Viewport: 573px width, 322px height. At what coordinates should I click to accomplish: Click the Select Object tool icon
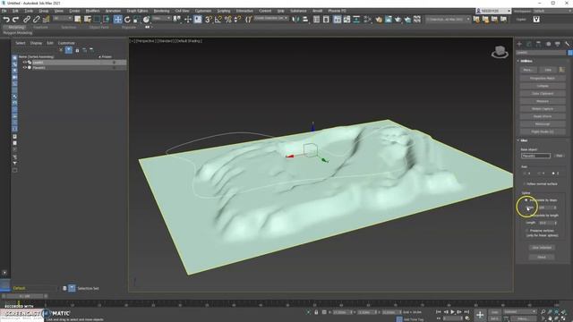click(78, 20)
